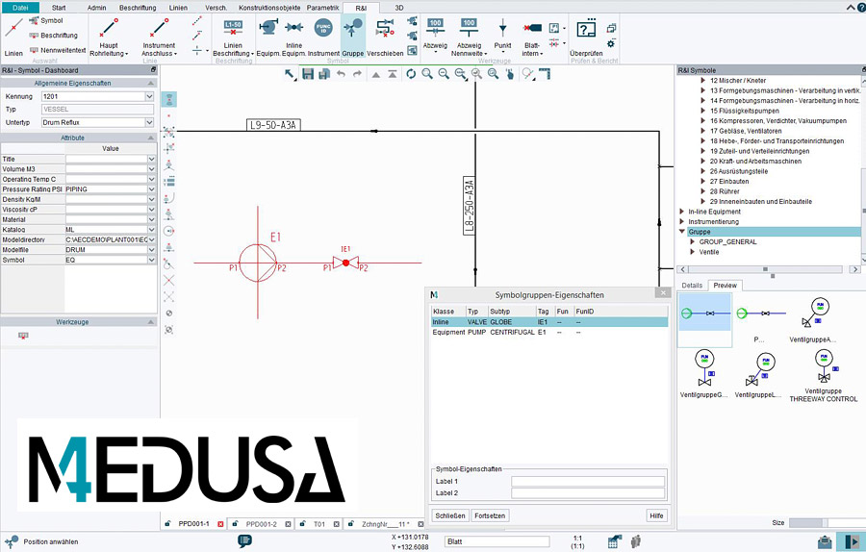Select the Inline VALVE GLOBE table row
The width and height of the screenshot is (866, 552).
click(549, 322)
